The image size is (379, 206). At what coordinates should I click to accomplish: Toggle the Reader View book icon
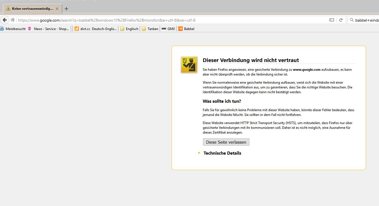pyautogui.click(x=332, y=20)
